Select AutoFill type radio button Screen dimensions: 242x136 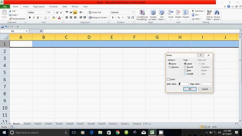185,74
